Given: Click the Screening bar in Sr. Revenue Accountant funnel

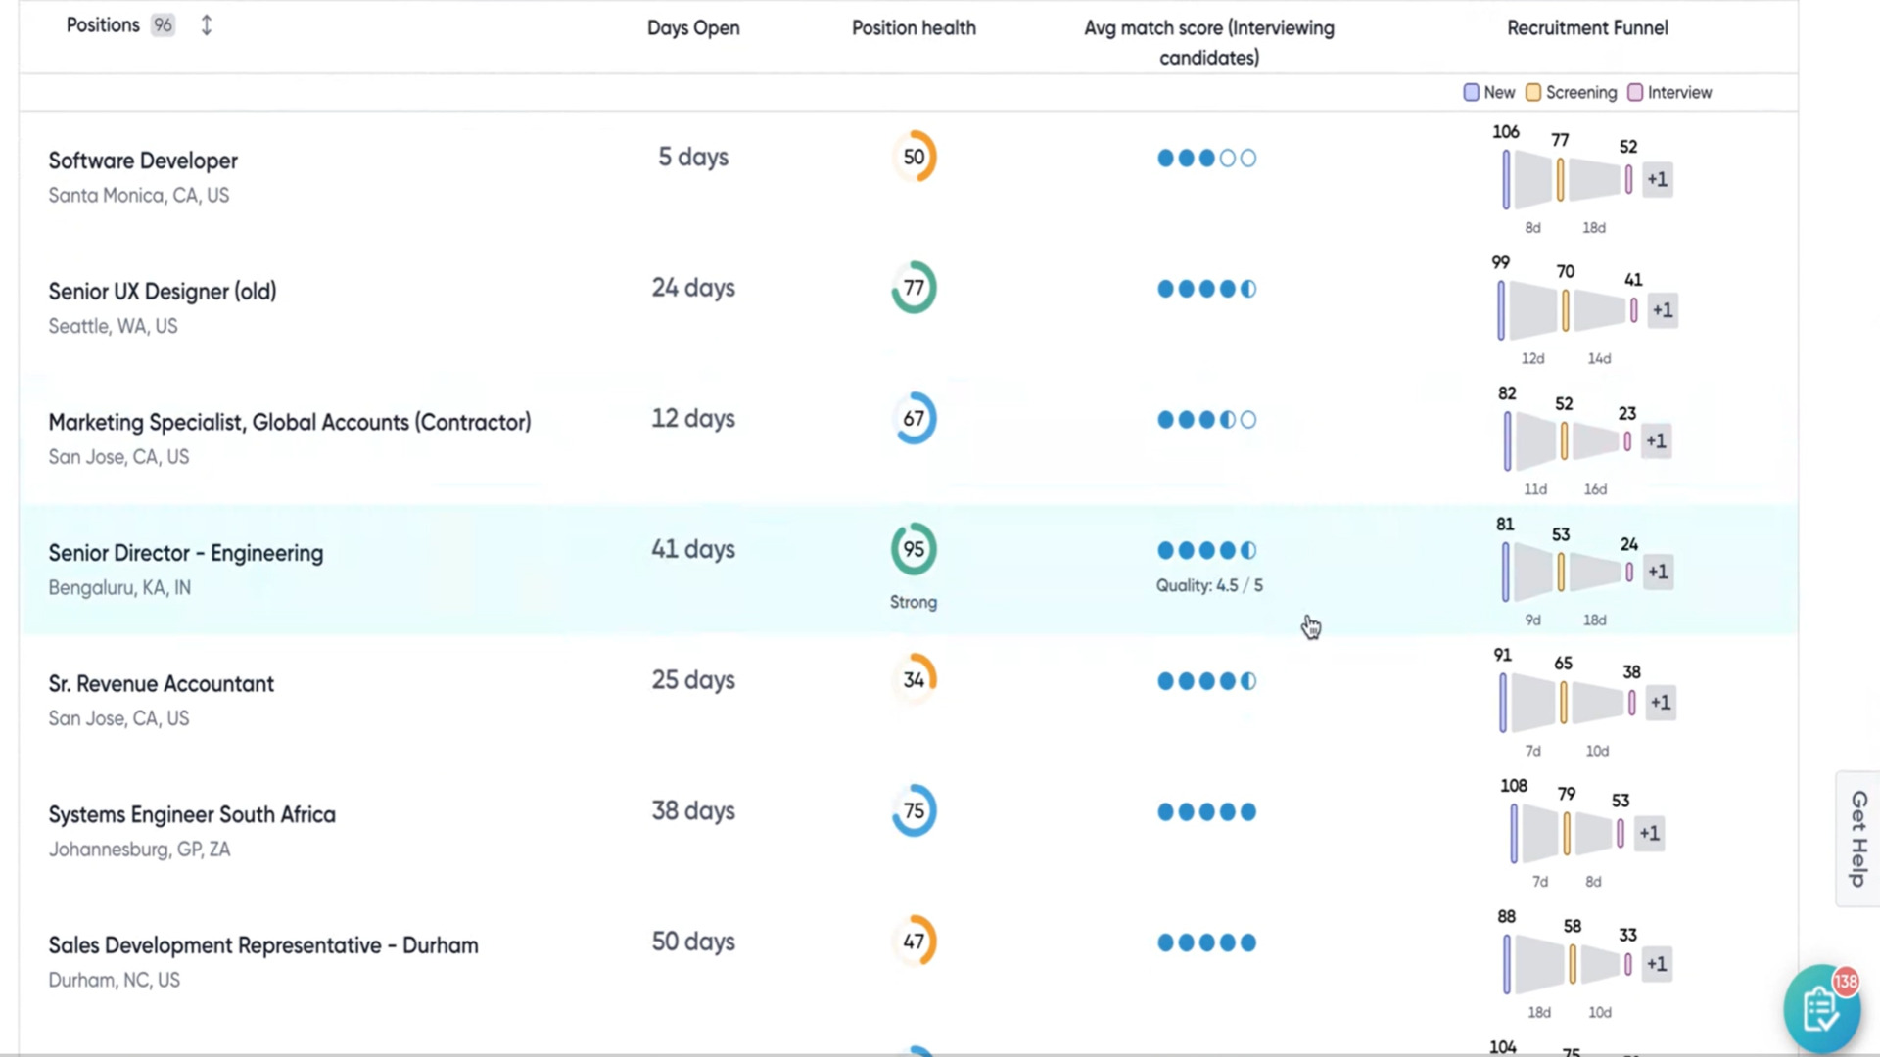Looking at the screenshot, I should click(x=1564, y=702).
